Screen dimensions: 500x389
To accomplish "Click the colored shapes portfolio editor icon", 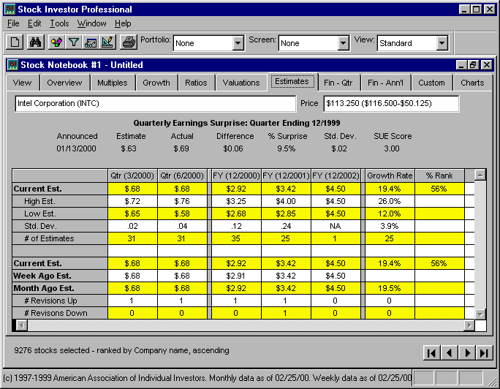I will (56, 42).
